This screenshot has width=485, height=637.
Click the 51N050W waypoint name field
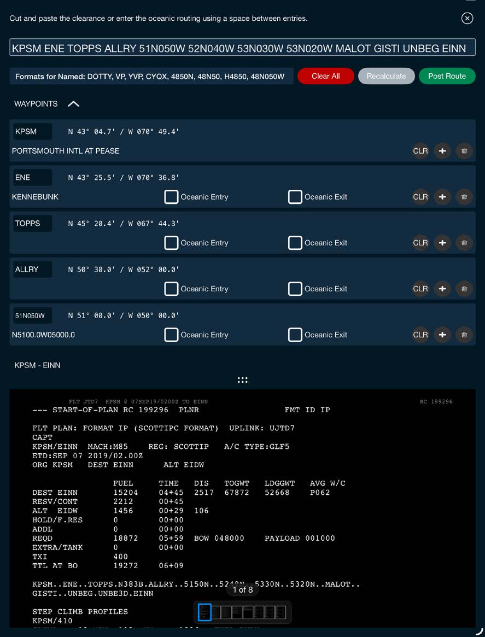click(x=32, y=315)
